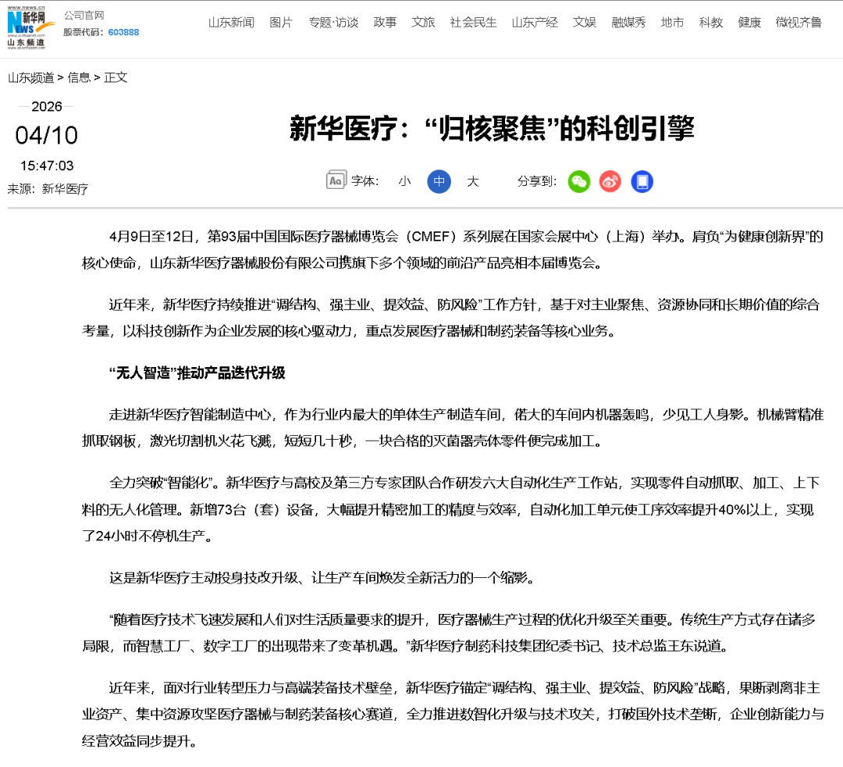
Task: Click paragraph starting 全力突破“智能化”
Action: [x=450, y=509]
